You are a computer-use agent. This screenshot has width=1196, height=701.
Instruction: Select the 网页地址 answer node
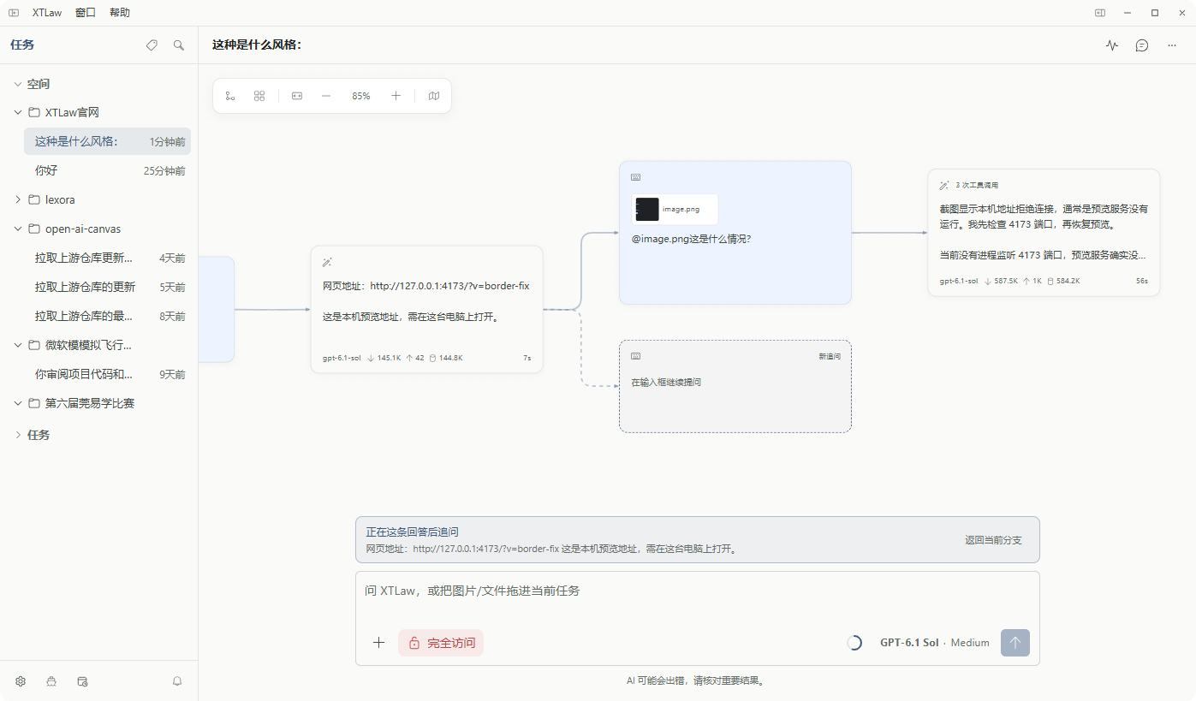click(426, 310)
